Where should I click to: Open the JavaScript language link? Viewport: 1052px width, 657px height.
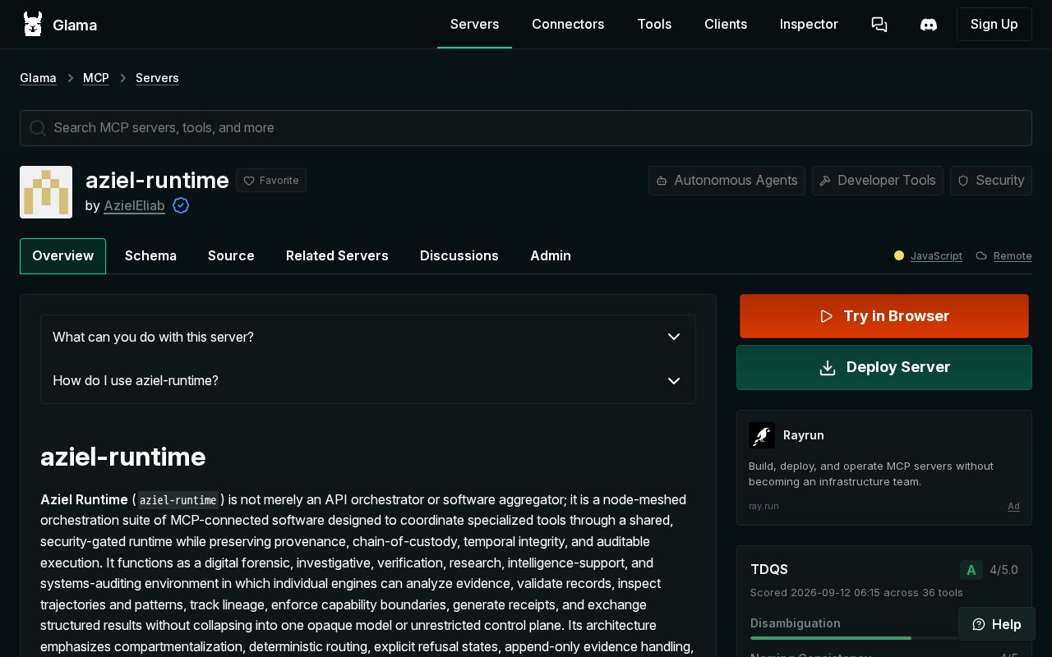pos(936,256)
